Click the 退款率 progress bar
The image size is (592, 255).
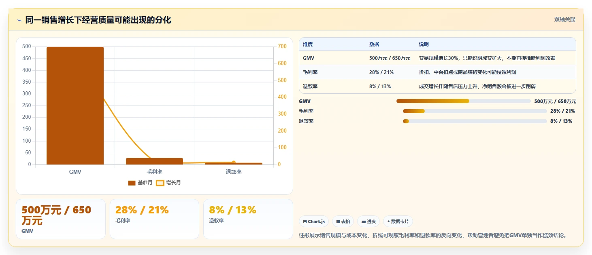click(x=475, y=121)
